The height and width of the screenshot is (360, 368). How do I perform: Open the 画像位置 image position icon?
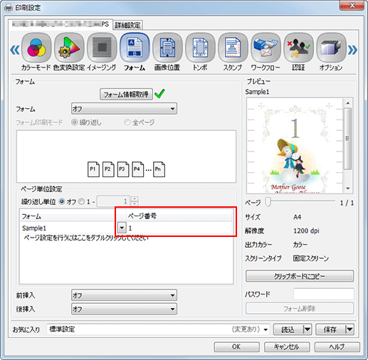pos(167,48)
